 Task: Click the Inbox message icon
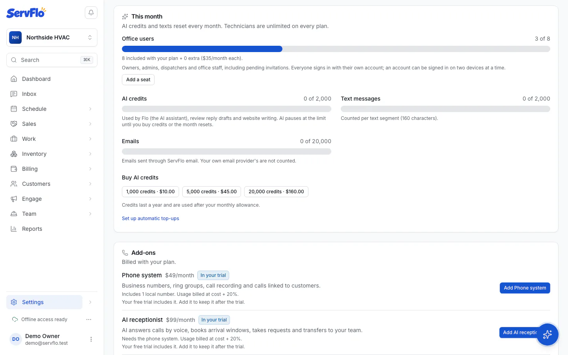14,94
